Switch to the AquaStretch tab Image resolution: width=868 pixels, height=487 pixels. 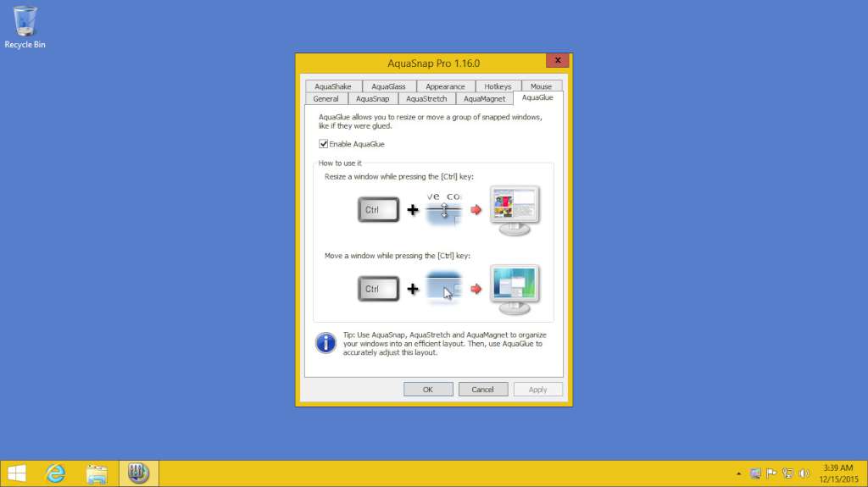tap(426, 98)
